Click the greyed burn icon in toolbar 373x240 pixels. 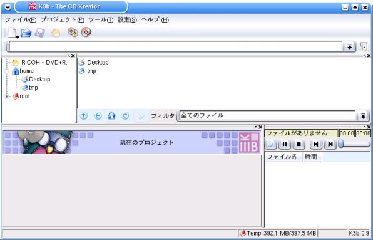pos(56,33)
